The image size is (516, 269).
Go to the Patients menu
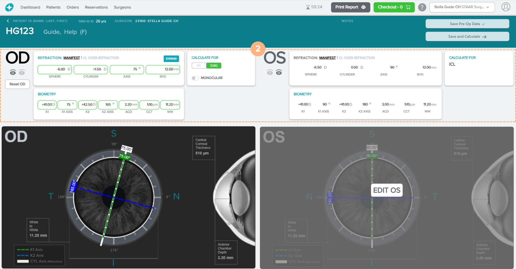pyautogui.click(x=53, y=7)
